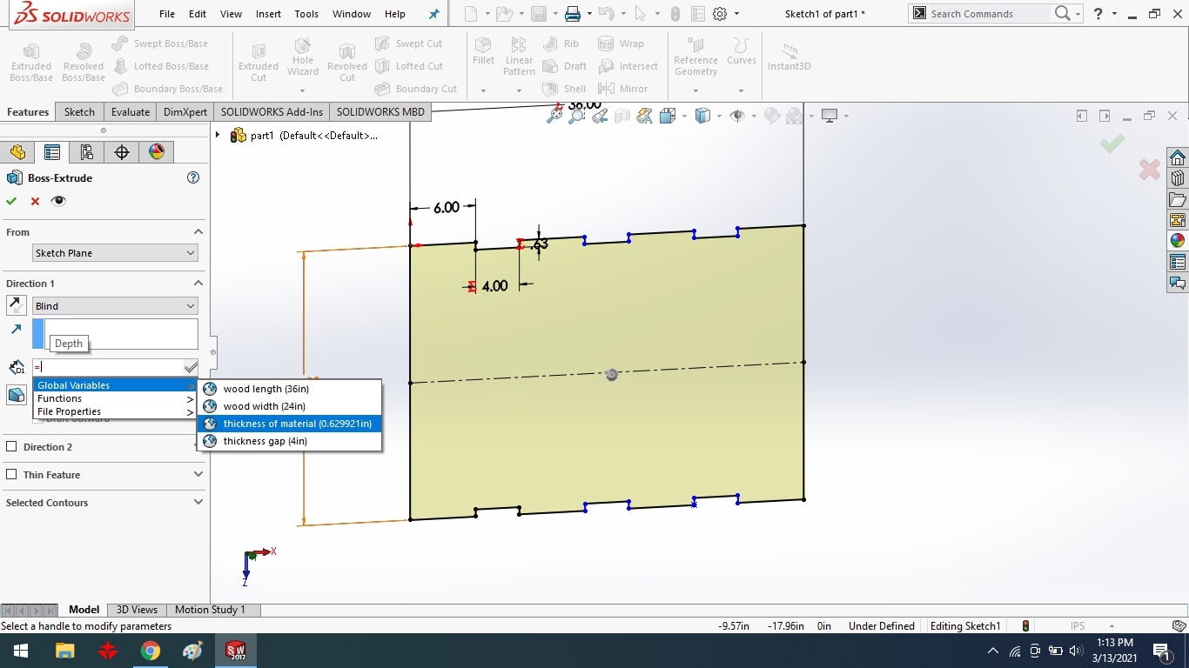Open the Blind end condition dropdown

(115, 306)
